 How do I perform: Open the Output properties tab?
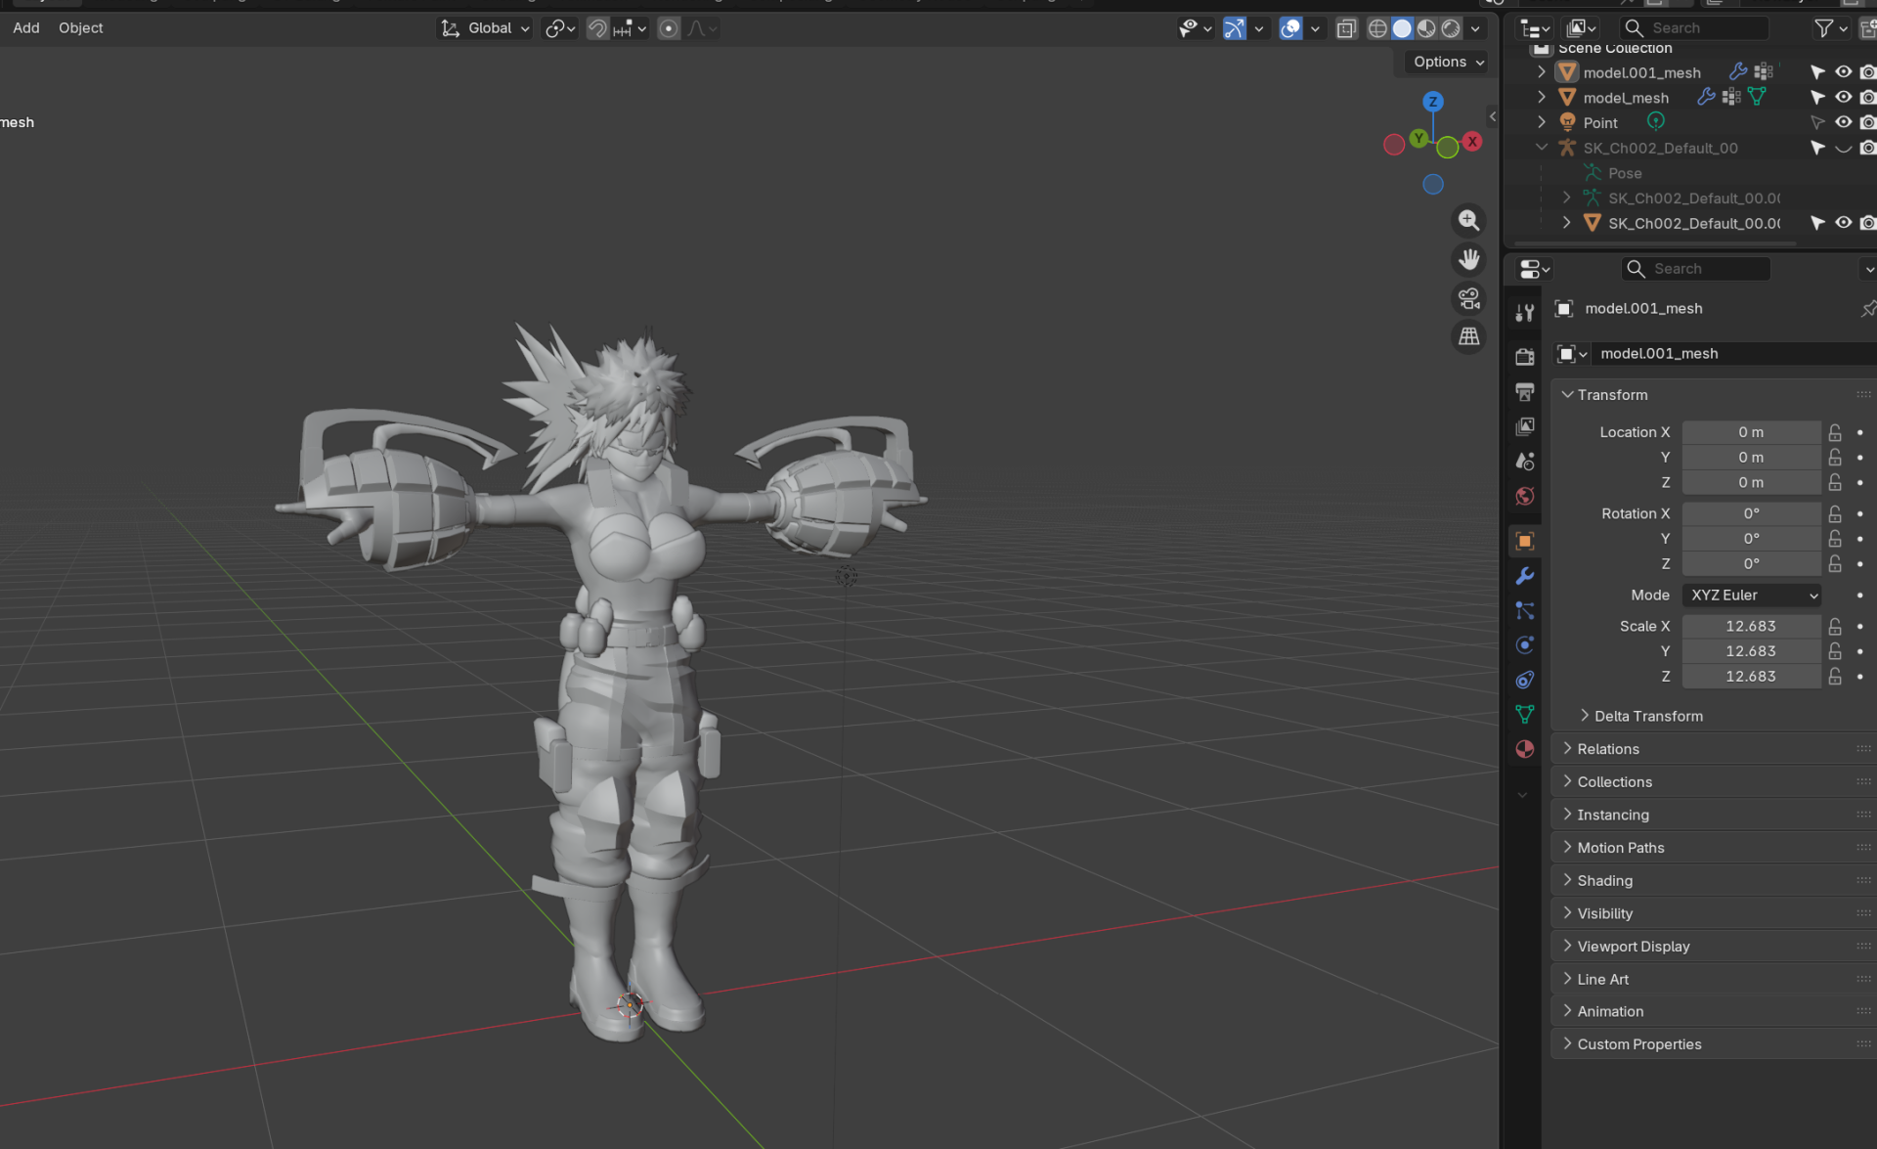tap(1524, 392)
